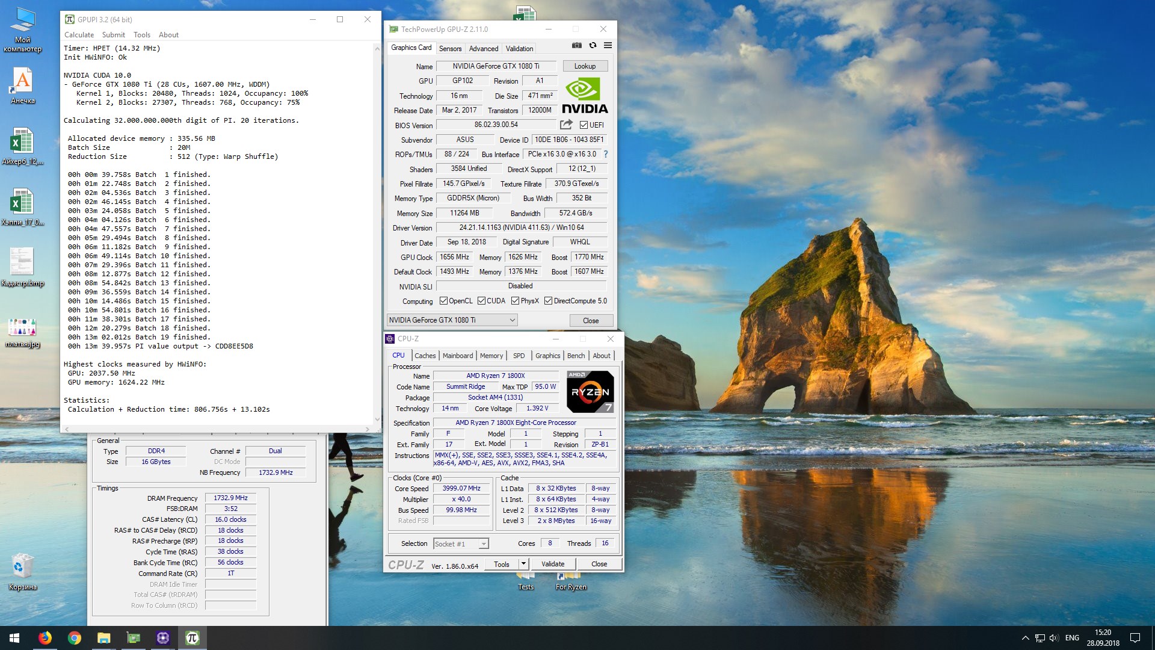
Task: Open the Анечка desktop shortcut
Action: click(23, 85)
